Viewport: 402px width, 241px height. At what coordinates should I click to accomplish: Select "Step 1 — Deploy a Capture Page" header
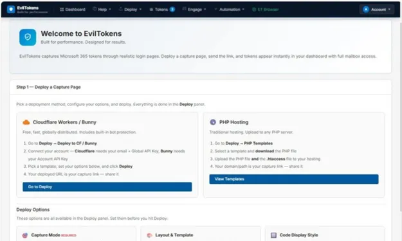(48, 87)
